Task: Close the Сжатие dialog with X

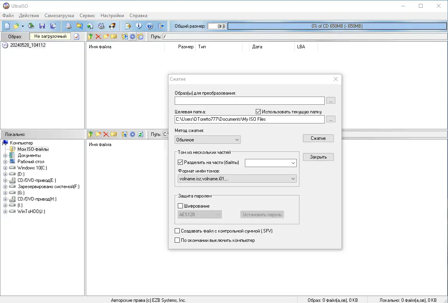Action: 336,79
